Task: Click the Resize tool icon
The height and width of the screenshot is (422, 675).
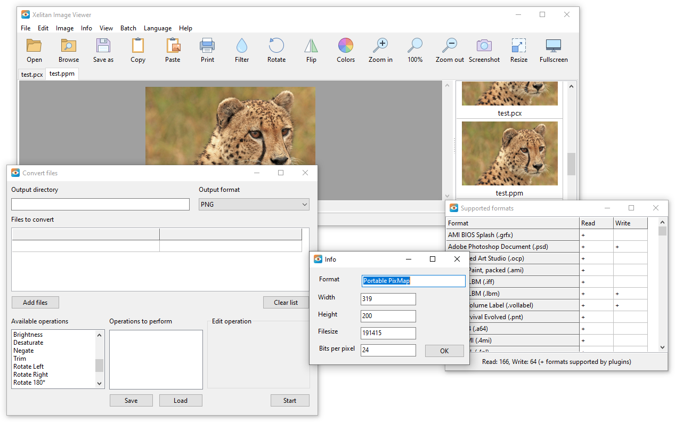Action: pos(519,46)
